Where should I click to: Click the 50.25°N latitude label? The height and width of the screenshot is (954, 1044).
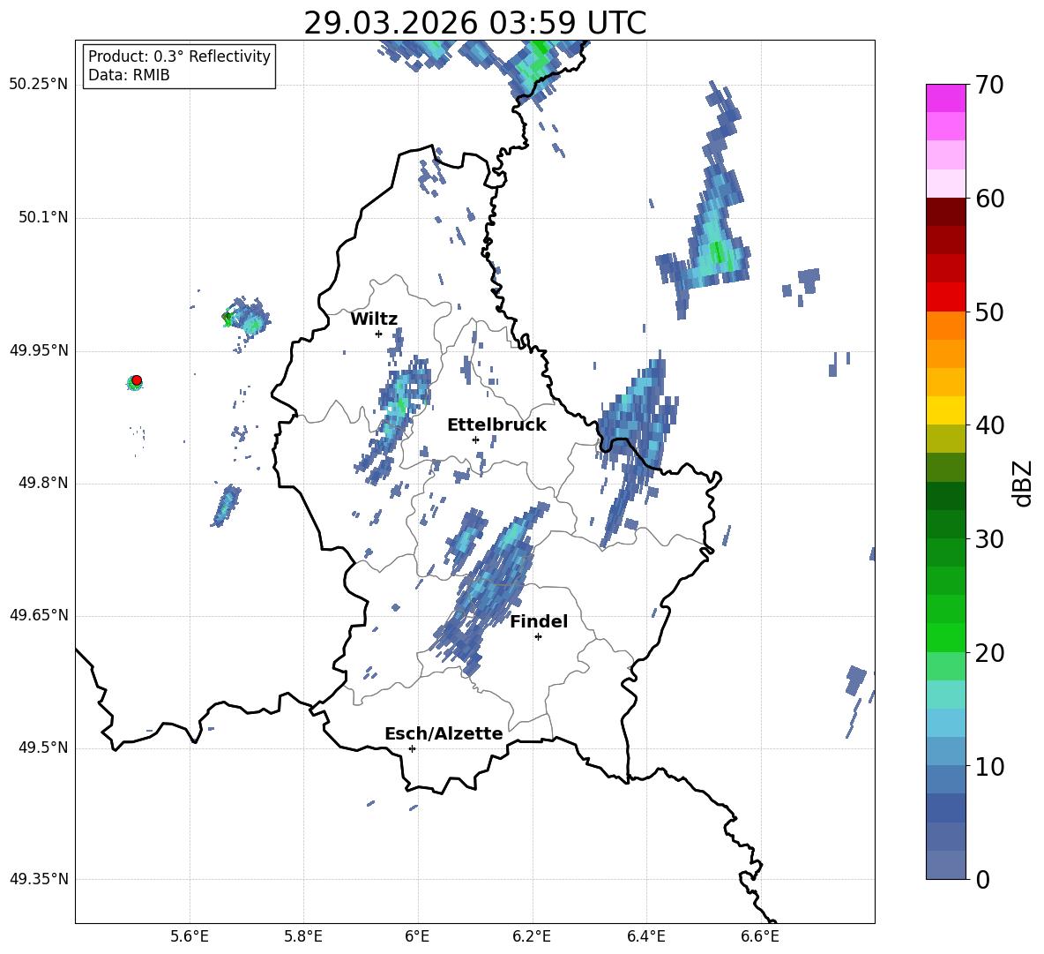39,85
